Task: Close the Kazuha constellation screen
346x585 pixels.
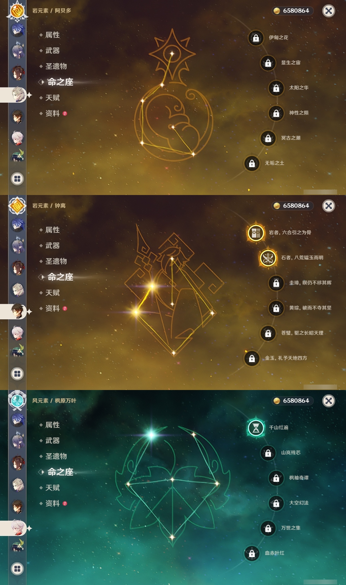Action: (x=329, y=401)
